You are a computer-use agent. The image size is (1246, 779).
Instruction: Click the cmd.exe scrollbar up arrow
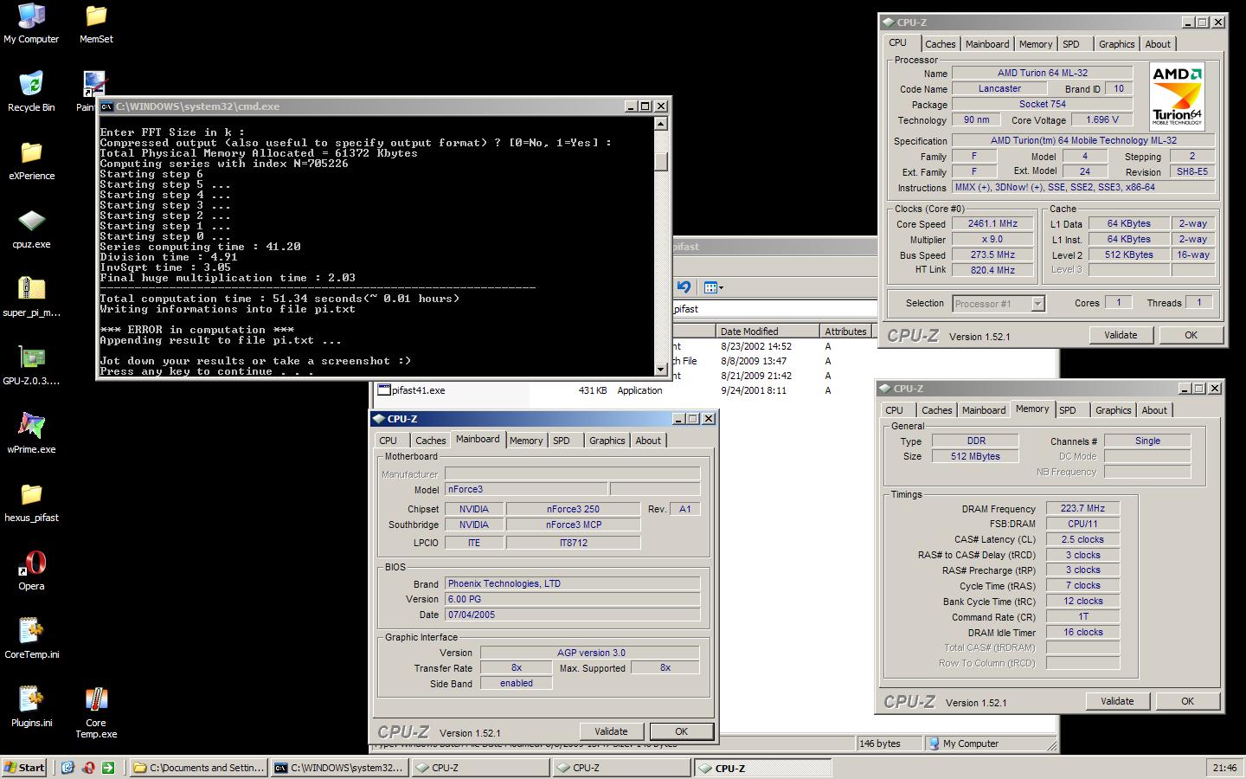tap(661, 124)
